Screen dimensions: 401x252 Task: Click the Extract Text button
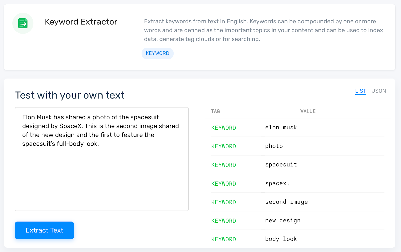[x=44, y=230]
